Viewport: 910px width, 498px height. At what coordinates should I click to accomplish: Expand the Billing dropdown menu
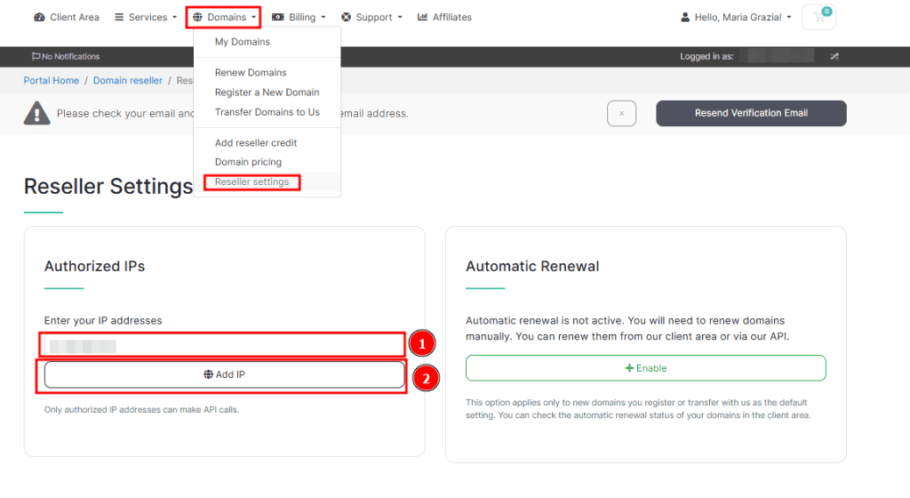coord(299,18)
